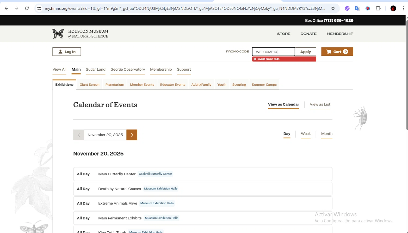This screenshot has height=233, width=408.
Task: Open the purple circular extension icon
Action: [347, 8]
